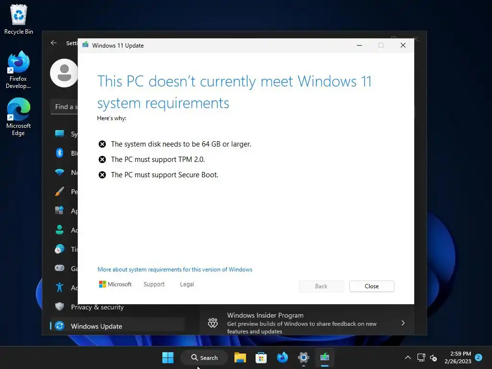The image size is (492, 369).
Task: Click the Find a setting search box
Action: click(x=64, y=107)
